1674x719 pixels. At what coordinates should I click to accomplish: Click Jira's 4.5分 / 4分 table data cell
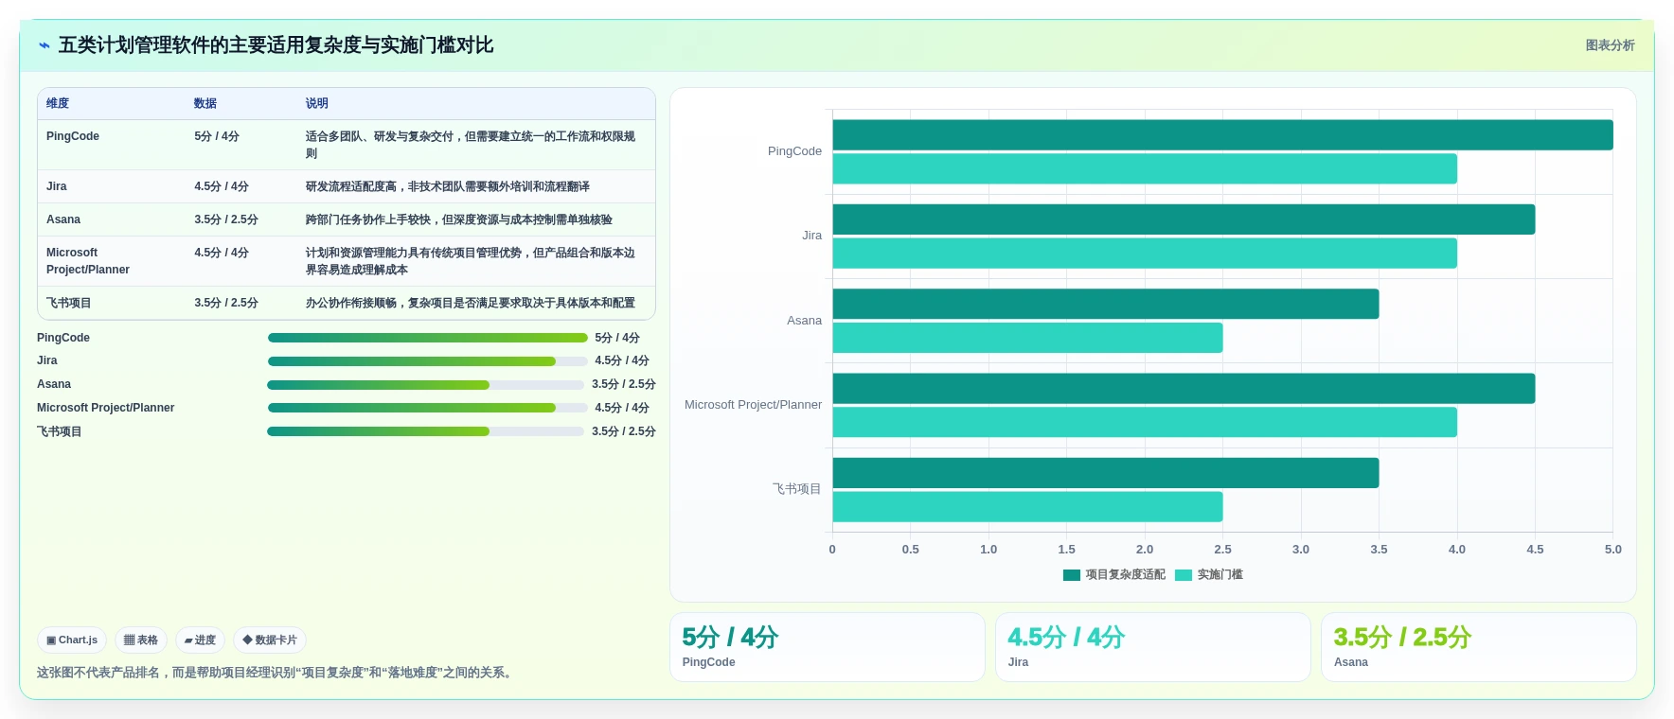click(x=222, y=186)
